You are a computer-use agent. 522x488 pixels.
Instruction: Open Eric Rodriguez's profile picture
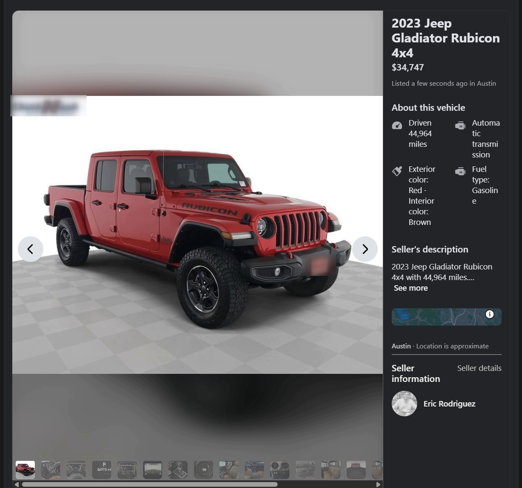(x=404, y=404)
